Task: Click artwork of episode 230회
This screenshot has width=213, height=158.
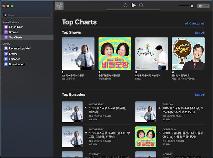Action: tap(146, 137)
